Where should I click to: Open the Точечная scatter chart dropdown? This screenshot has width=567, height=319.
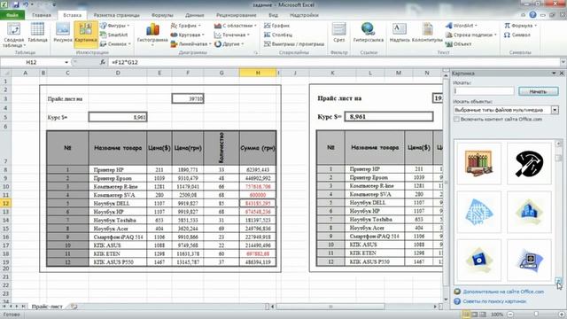pos(232,35)
